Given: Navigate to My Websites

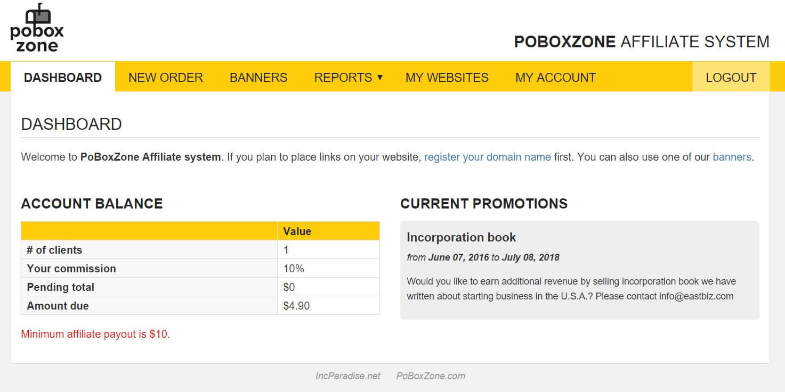Looking at the screenshot, I should (447, 77).
